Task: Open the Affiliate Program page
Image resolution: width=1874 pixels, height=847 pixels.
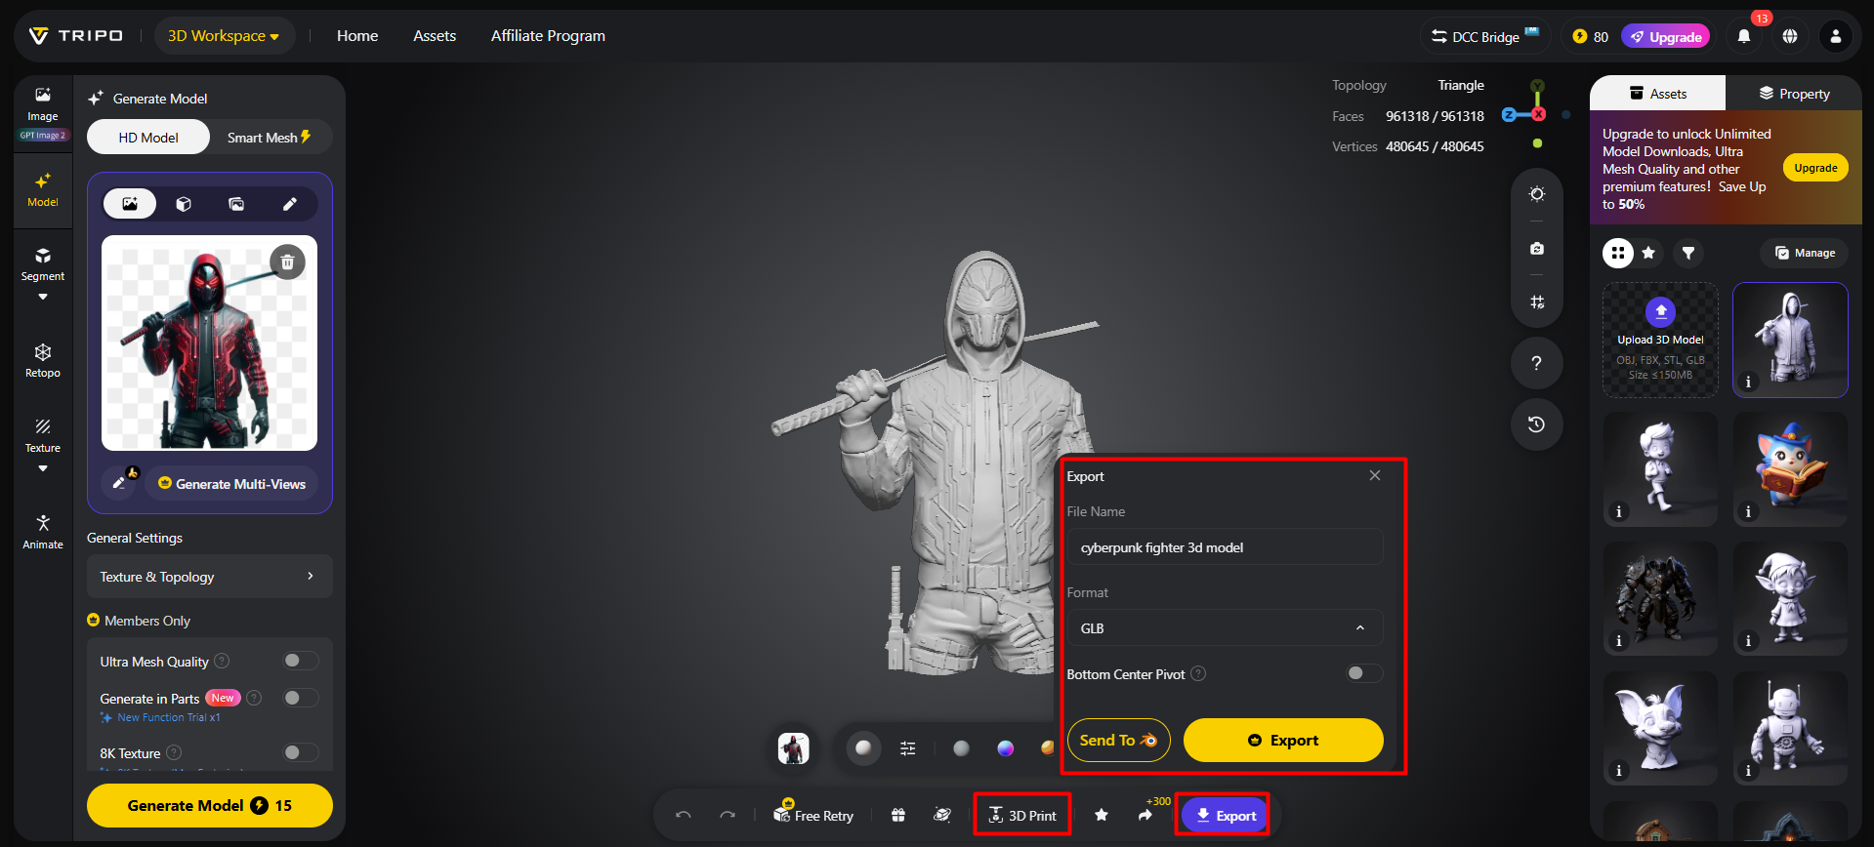Action: tap(548, 36)
